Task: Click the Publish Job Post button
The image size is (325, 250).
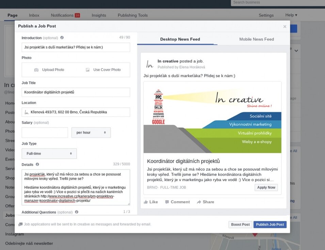Action: pyautogui.click(x=270, y=225)
